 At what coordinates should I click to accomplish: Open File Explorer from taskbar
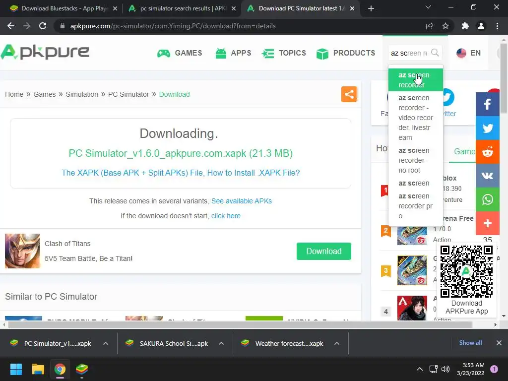pyautogui.click(x=38, y=369)
